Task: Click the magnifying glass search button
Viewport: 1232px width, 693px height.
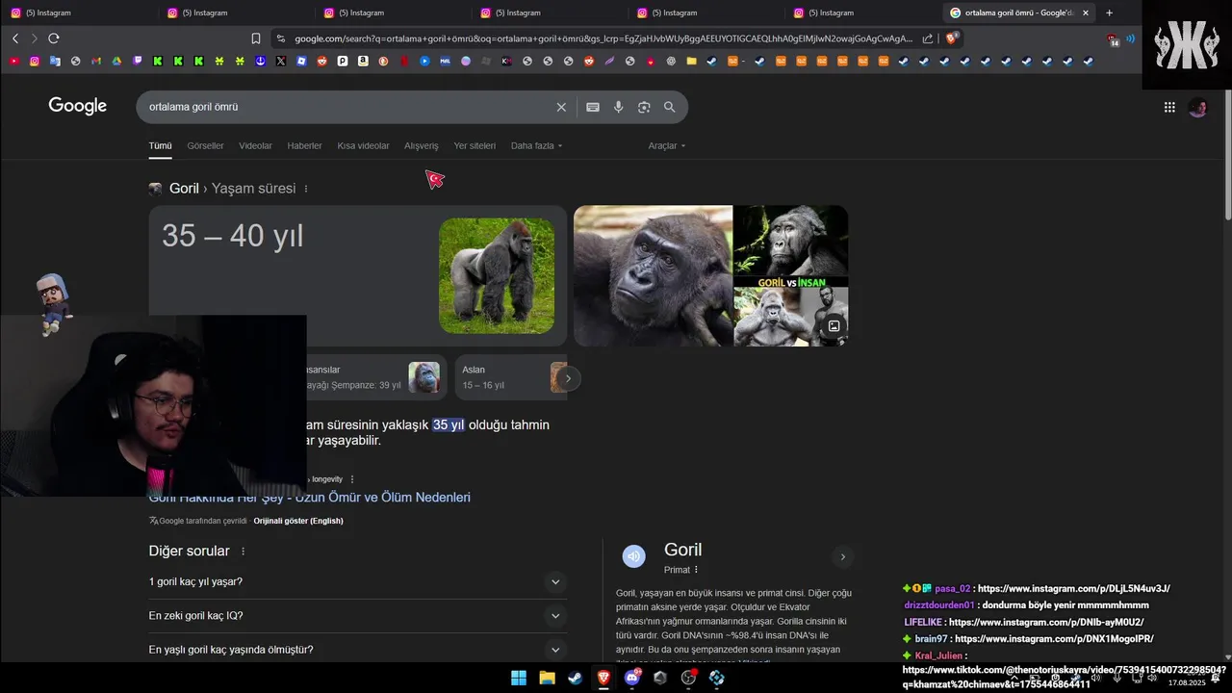Action: [x=670, y=107]
